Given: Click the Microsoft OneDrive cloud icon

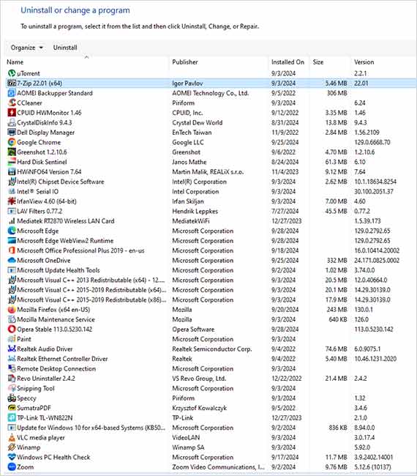Looking at the screenshot, I should 12,260.
